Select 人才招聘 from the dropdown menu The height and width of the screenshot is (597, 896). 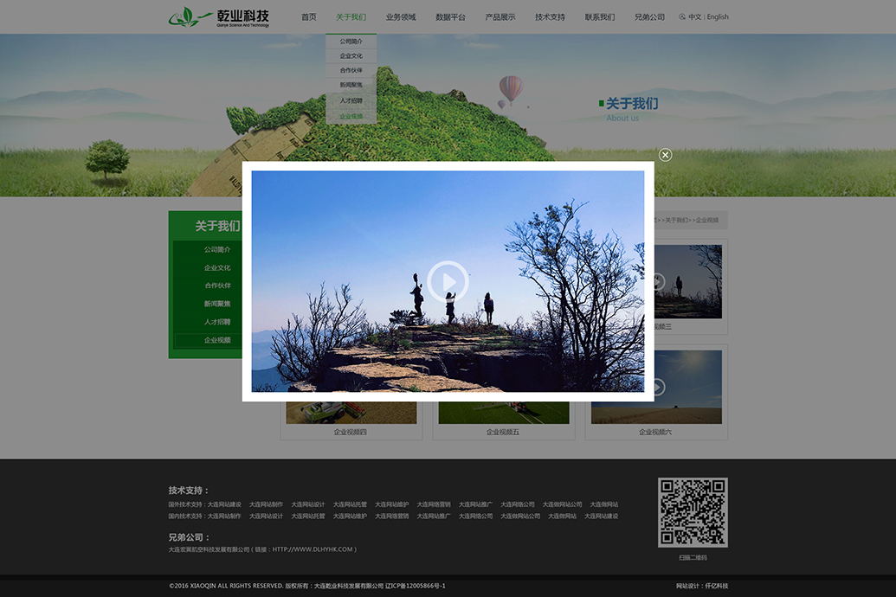point(351,100)
